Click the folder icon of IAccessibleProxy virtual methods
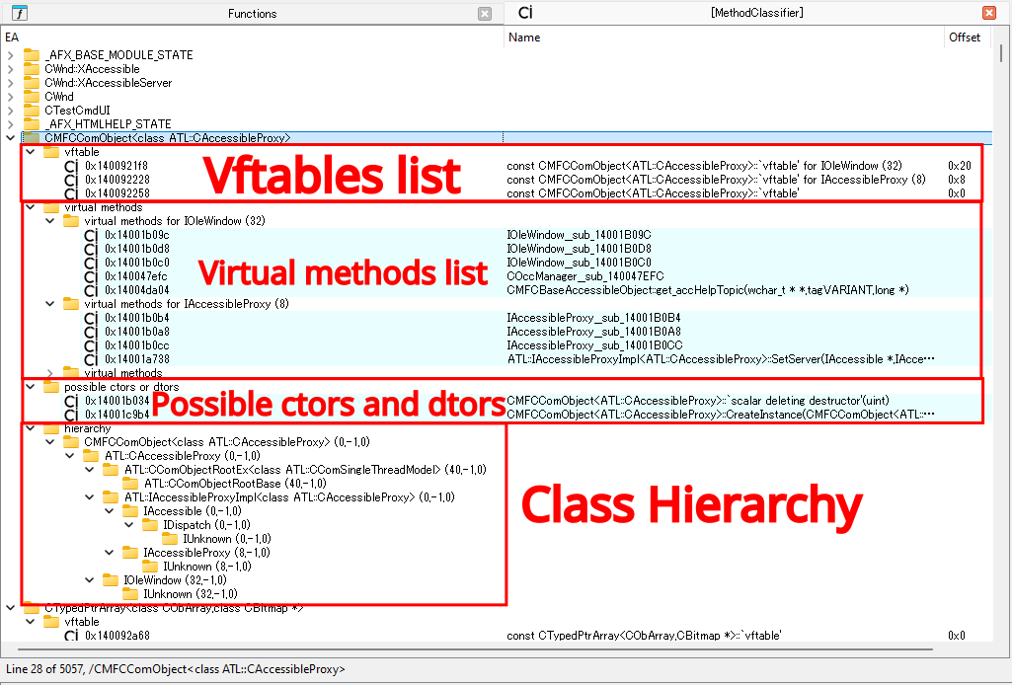Screen dimensions: 1012x685 (x=71, y=304)
